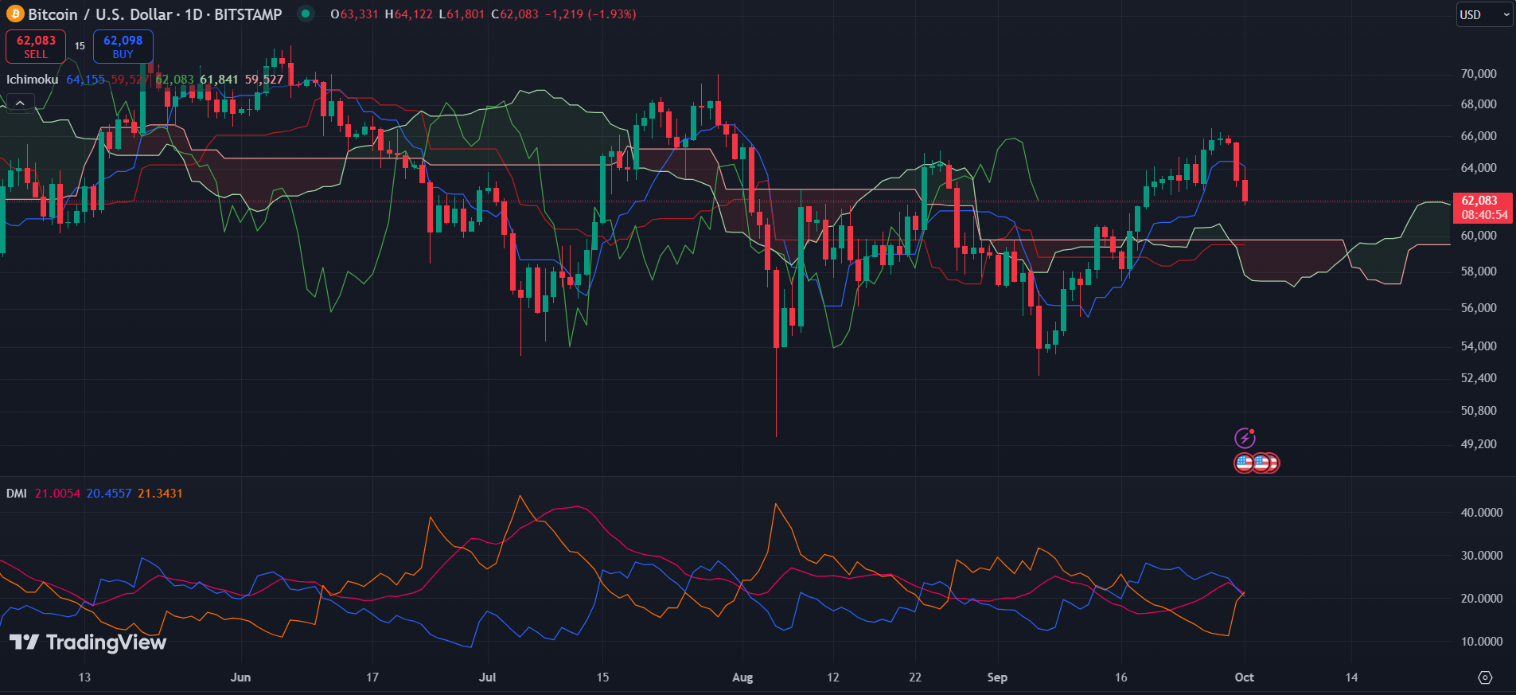Select the DMI indicator label
Screen dimensions: 1516x695
coord(17,494)
